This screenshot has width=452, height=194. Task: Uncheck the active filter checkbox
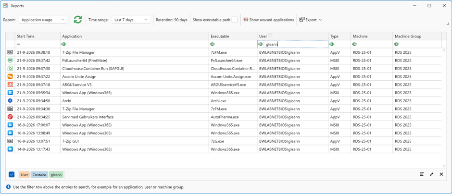[12, 174]
